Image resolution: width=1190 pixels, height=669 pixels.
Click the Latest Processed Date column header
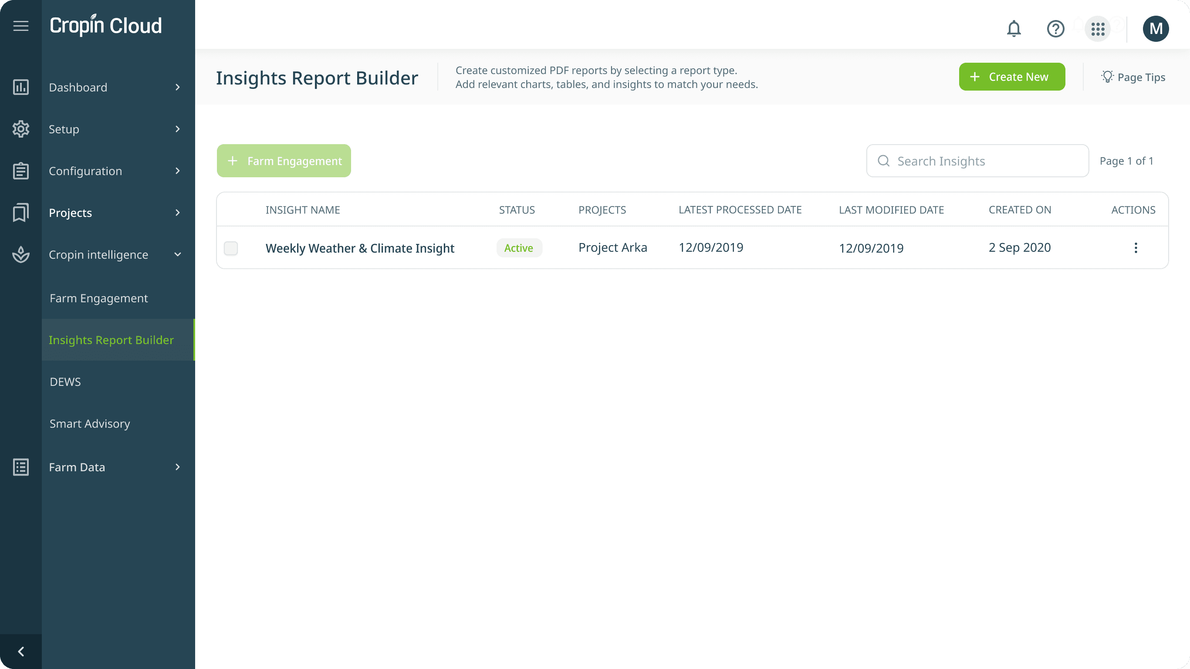(740, 210)
